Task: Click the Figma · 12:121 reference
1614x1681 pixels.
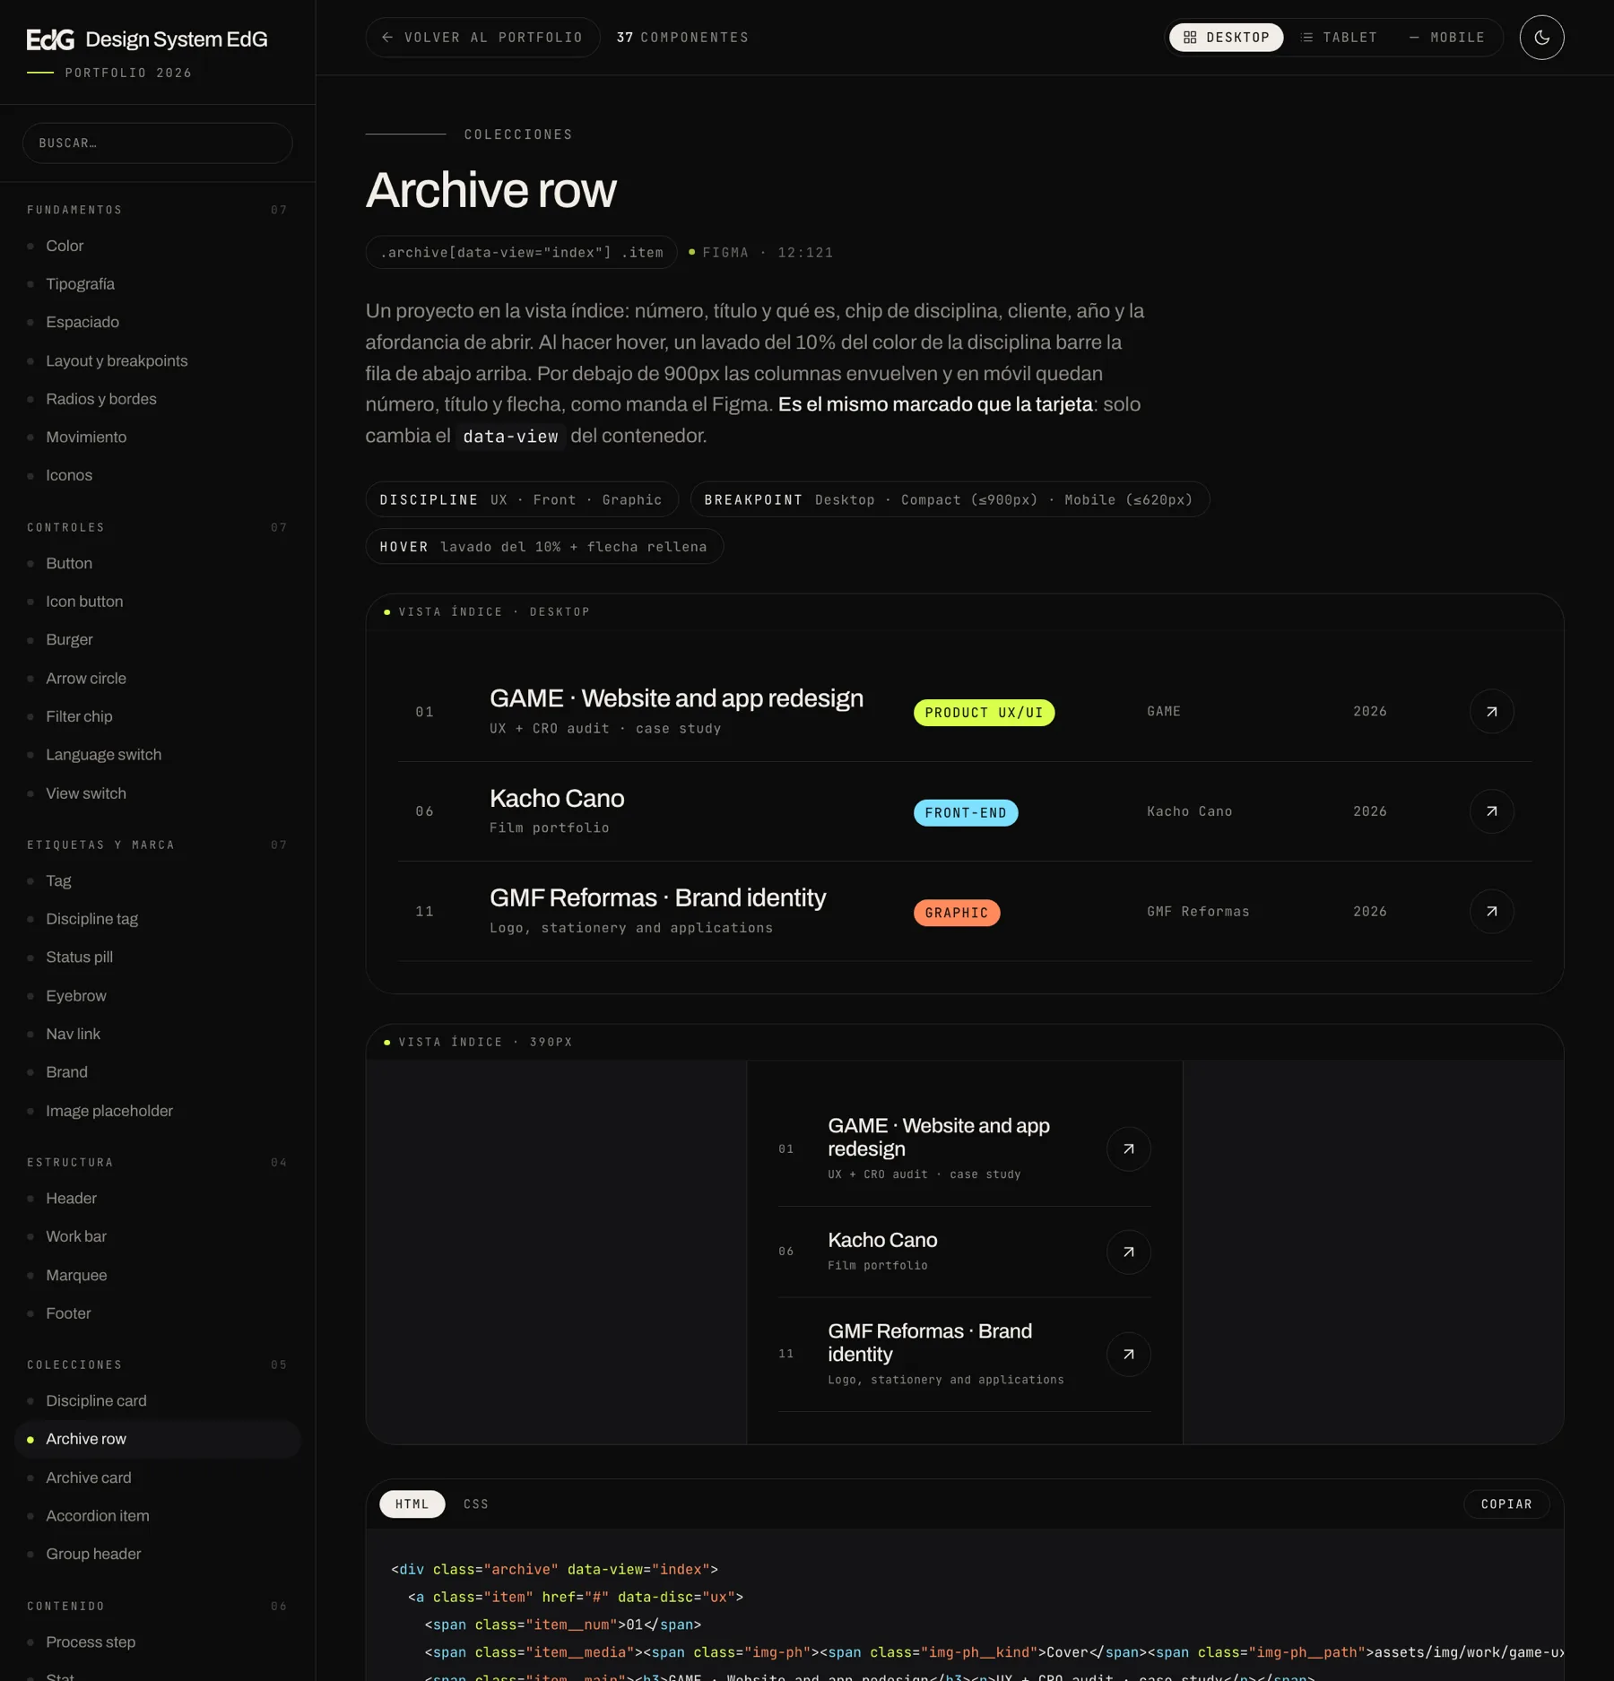Action: (761, 253)
